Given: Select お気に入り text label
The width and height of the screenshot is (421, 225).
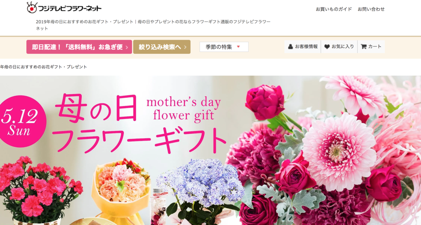Looking at the screenshot, I should pos(343,47).
